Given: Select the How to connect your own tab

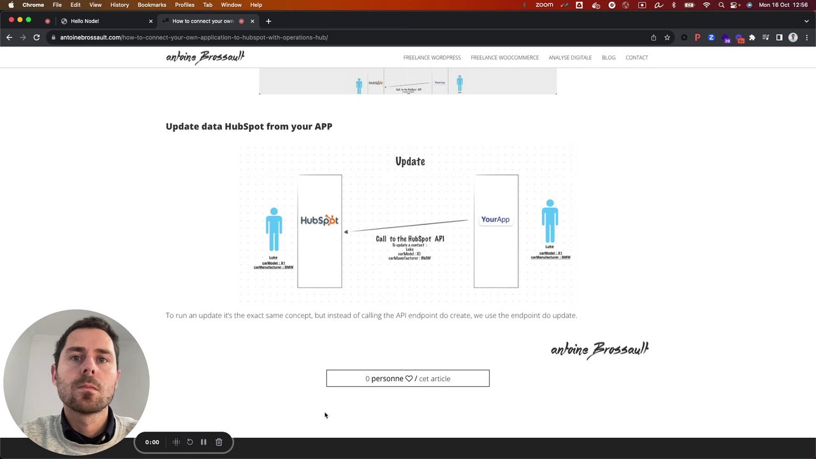Looking at the screenshot, I should [x=207, y=21].
